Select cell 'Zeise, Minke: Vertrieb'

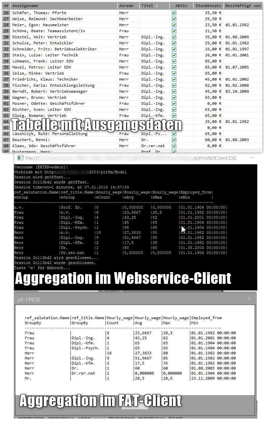(x=64, y=73)
